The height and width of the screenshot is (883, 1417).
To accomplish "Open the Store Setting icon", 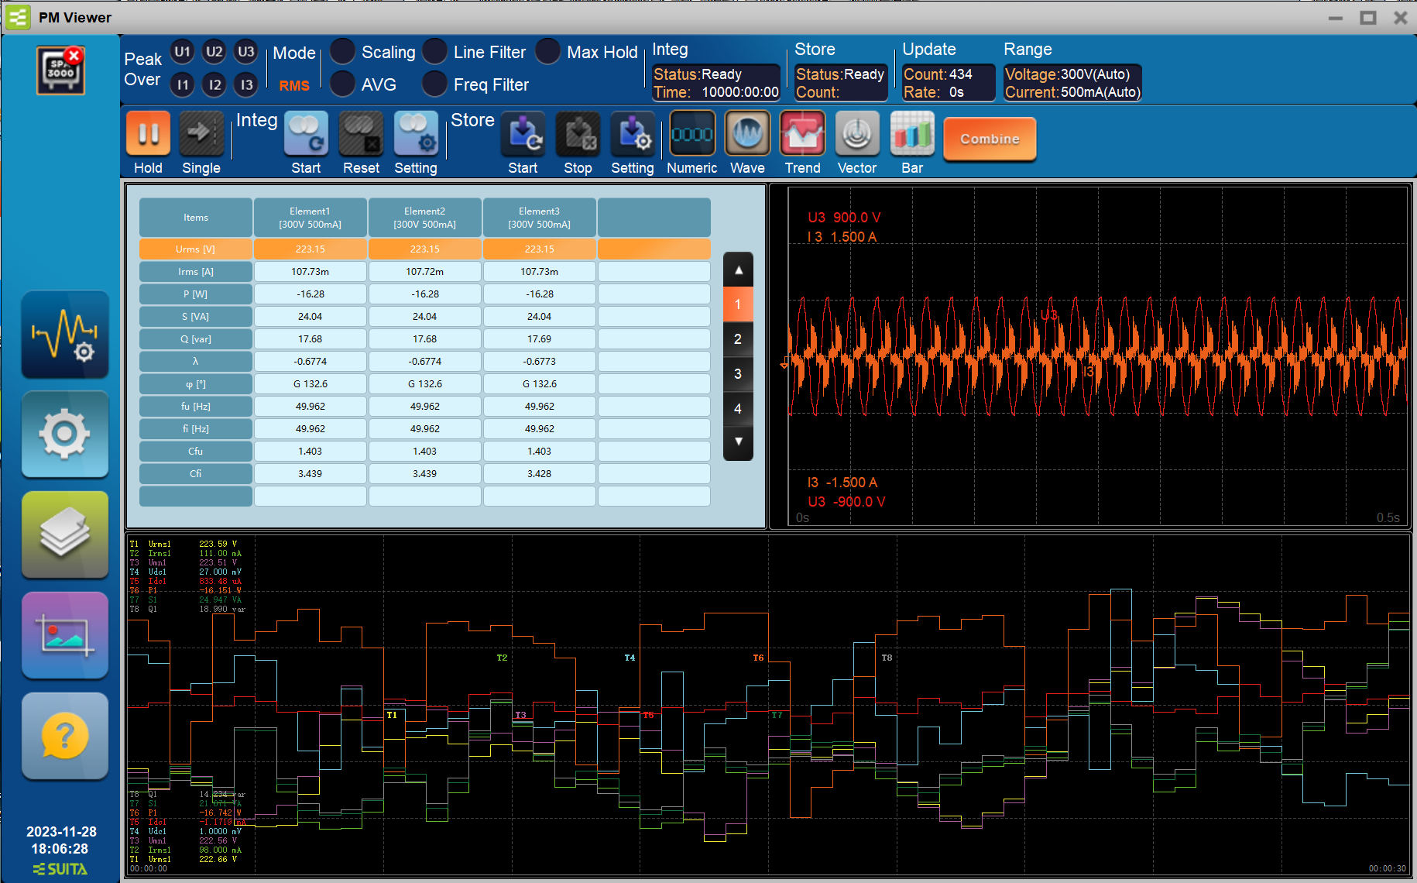I will [x=633, y=135].
